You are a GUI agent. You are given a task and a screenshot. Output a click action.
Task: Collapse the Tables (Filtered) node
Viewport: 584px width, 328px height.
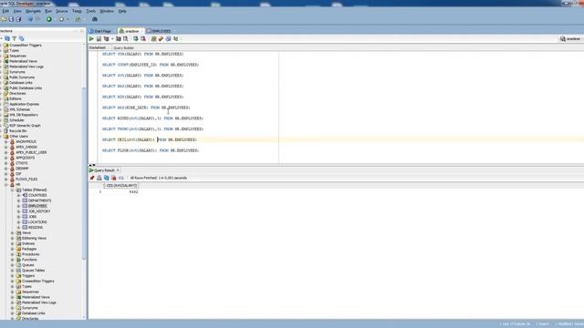[12, 190]
